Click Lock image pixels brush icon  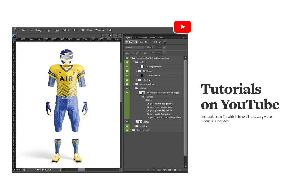pyautogui.click(x=137, y=53)
